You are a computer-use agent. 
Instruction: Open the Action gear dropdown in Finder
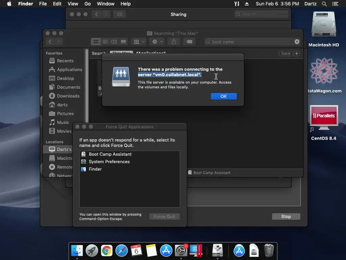click(157, 42)
